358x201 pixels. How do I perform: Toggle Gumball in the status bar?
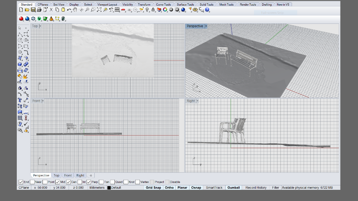pyautogui.click(x=233, y=188)
